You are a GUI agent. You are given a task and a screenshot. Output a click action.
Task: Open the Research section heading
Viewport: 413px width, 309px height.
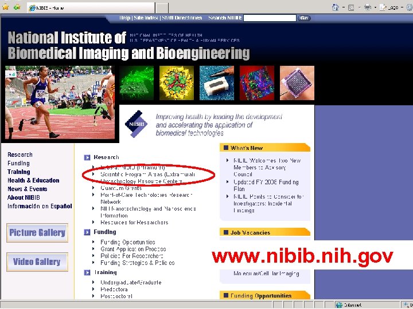point(107,157)
